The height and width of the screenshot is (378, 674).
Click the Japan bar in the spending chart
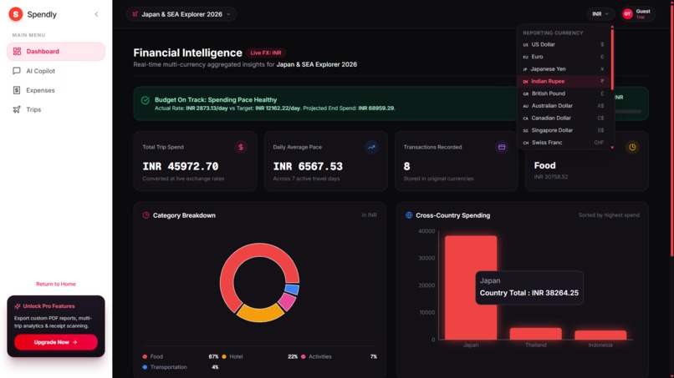point(471,288)
